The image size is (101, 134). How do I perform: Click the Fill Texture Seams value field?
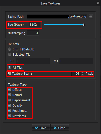[76, 74]
